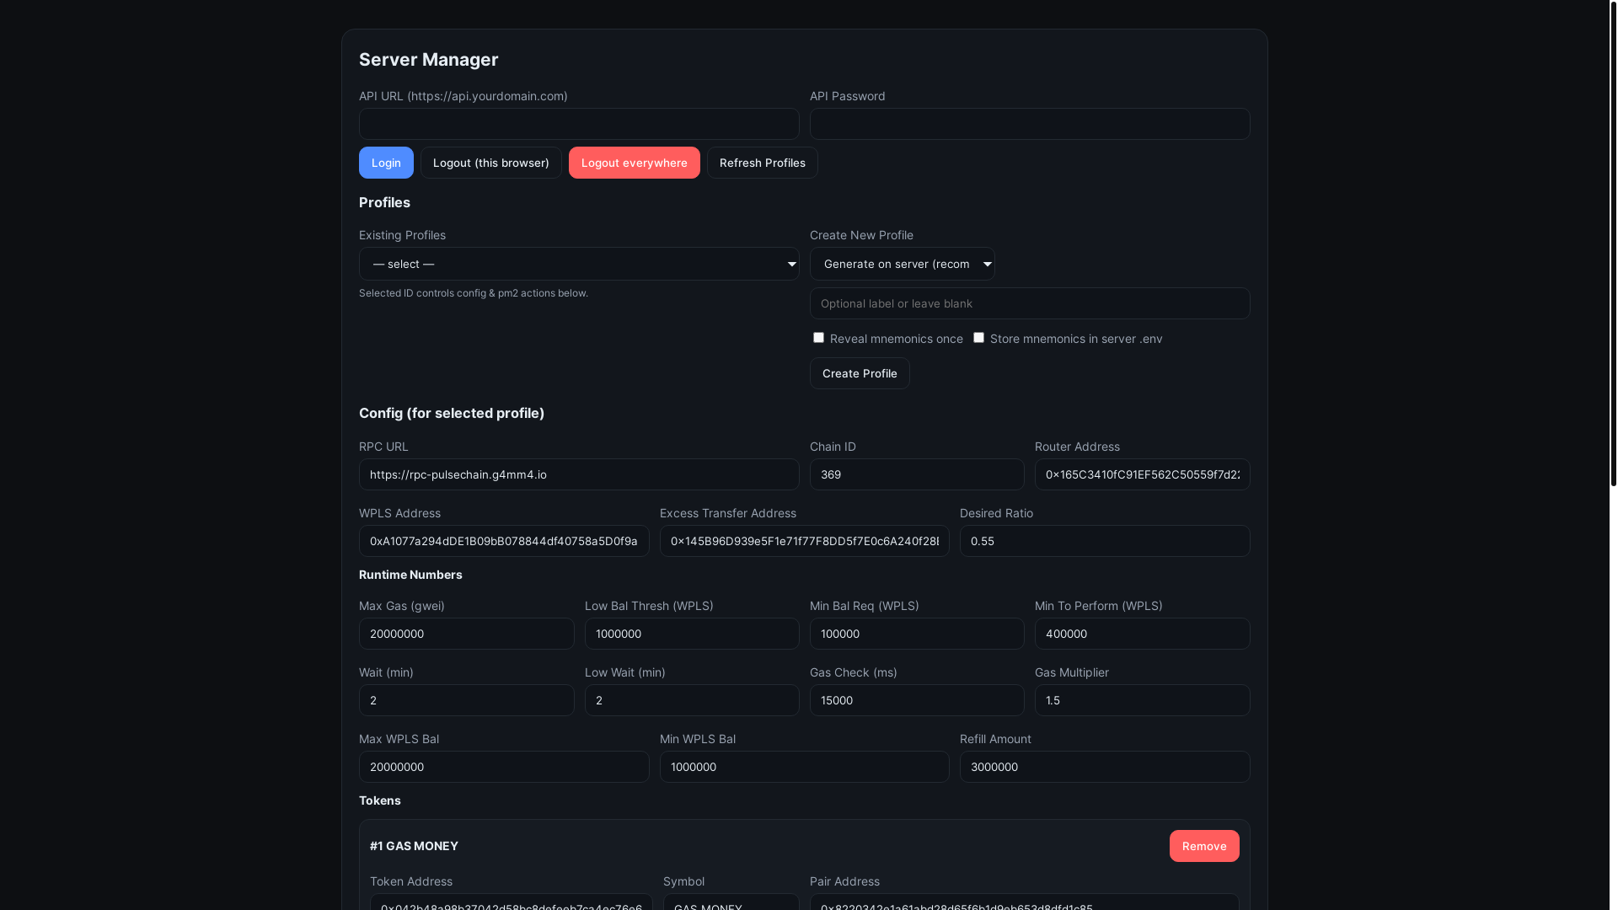Click the blue Login button
The height and width of the screenshot is (910, 1618).
pos(386,163)
